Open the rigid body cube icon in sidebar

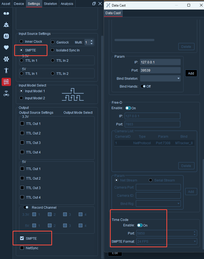tap(6, 25)
